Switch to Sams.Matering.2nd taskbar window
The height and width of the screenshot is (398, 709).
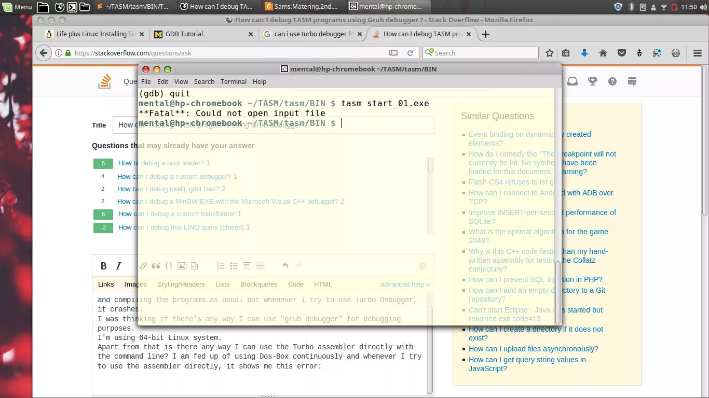(x=302, y=7)
